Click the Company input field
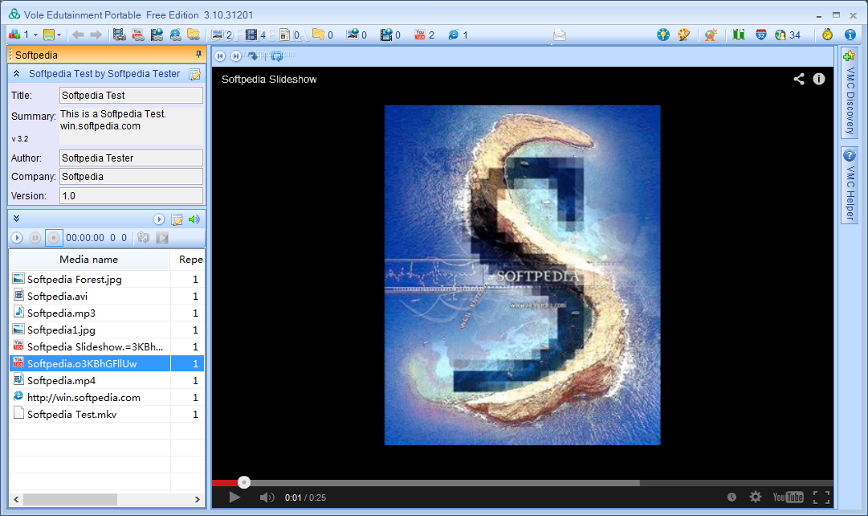The height and width of the screenshot is (516, 868). 131,176
